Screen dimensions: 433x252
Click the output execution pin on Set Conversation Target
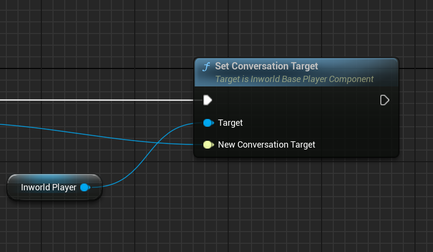(x=385, y=100)
